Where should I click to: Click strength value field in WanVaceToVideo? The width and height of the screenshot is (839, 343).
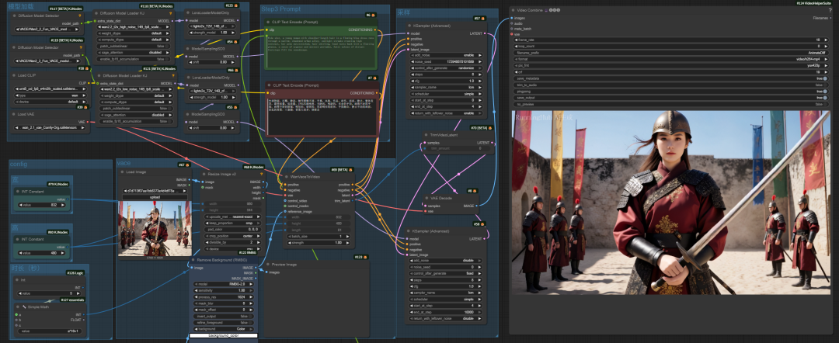[319, 243]
